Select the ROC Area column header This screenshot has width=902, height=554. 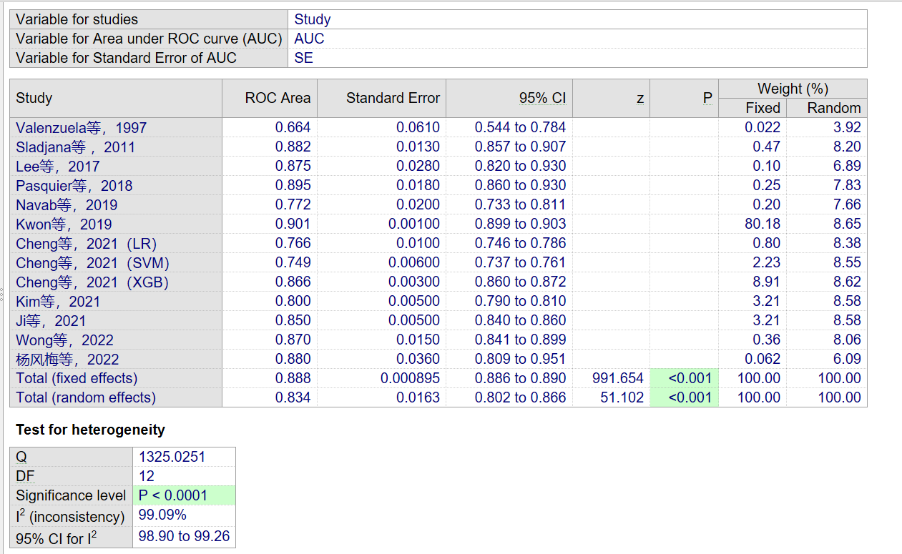pyautogui.click(x=278, y=98)
